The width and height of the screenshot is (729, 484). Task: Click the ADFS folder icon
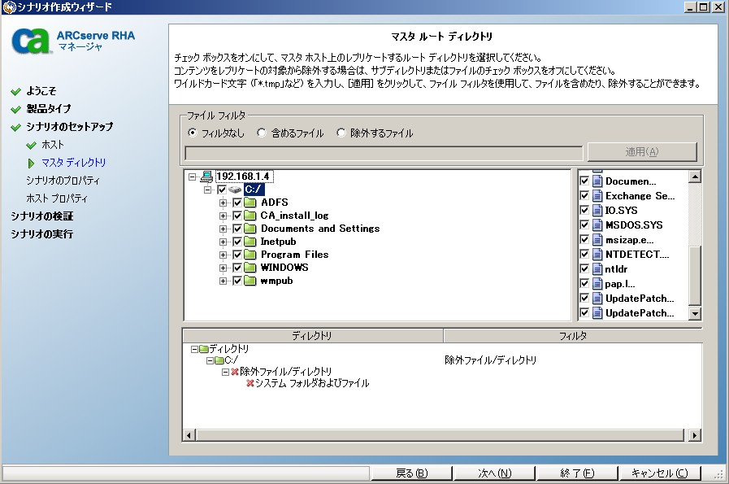tap(250, 203)
